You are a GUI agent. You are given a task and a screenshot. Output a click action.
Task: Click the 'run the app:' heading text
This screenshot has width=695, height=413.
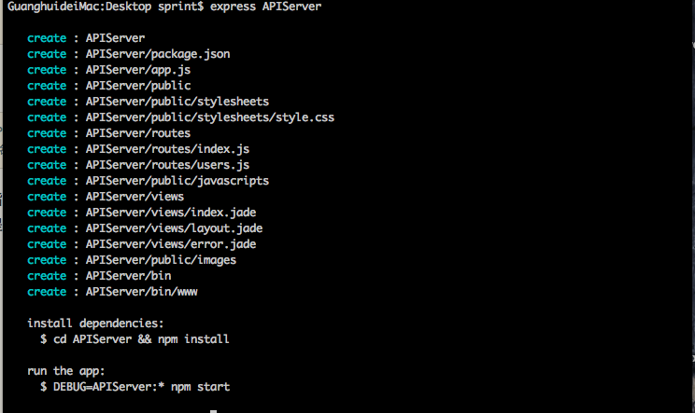[66, 371]
